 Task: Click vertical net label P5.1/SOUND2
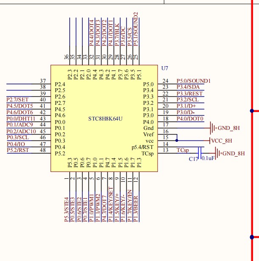(x=136, y=29)
